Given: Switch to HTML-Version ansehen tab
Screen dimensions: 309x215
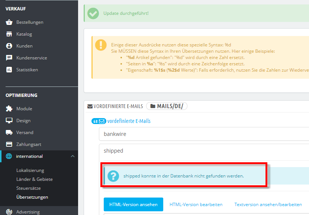Looking at the screenshot, I should pos(133,204).
